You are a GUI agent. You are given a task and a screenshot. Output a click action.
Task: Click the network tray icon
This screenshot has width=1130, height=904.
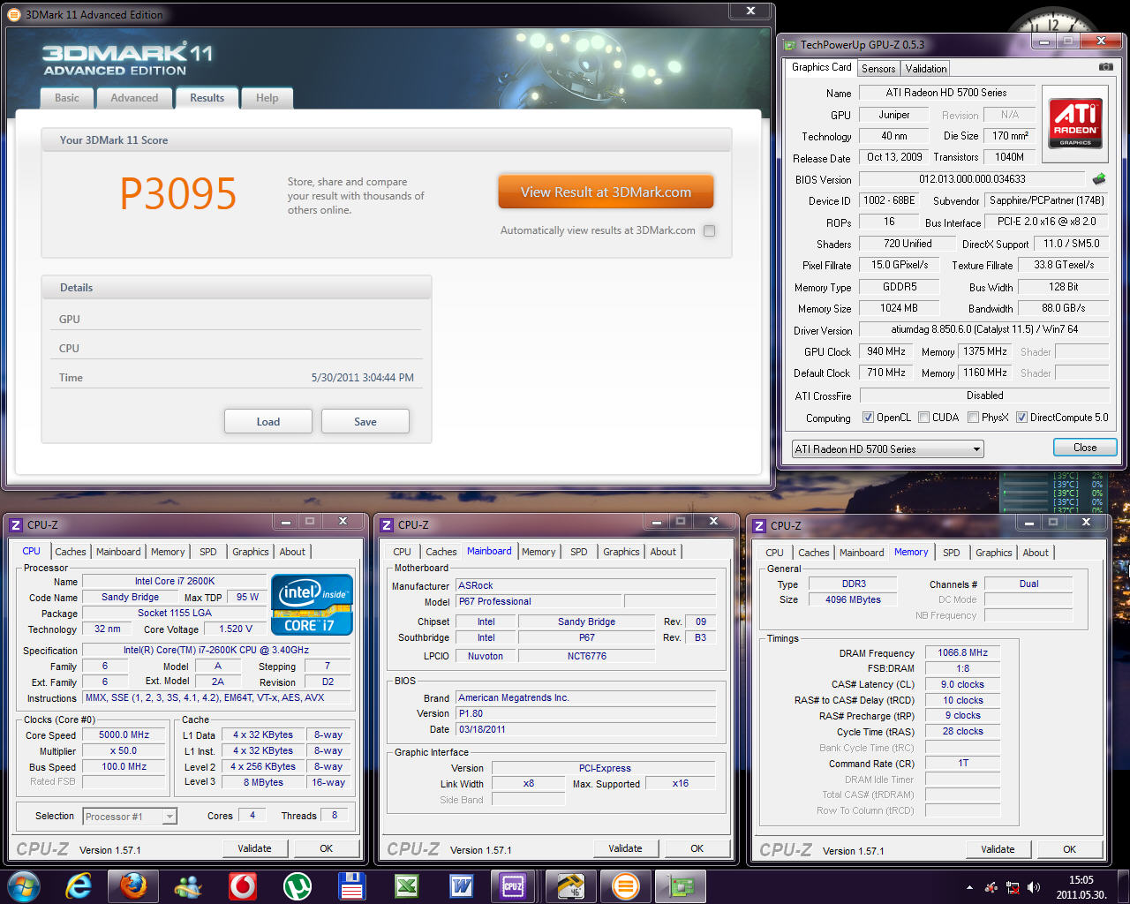click(1013, 887)
